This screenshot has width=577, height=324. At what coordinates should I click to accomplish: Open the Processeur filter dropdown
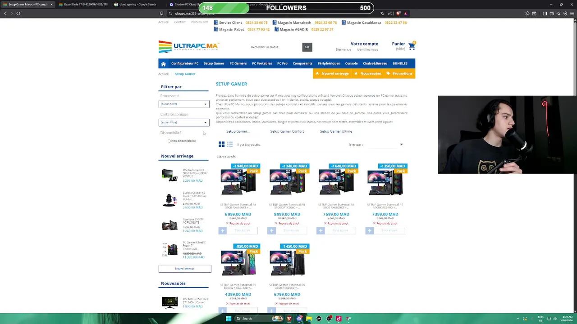(184, 104)
